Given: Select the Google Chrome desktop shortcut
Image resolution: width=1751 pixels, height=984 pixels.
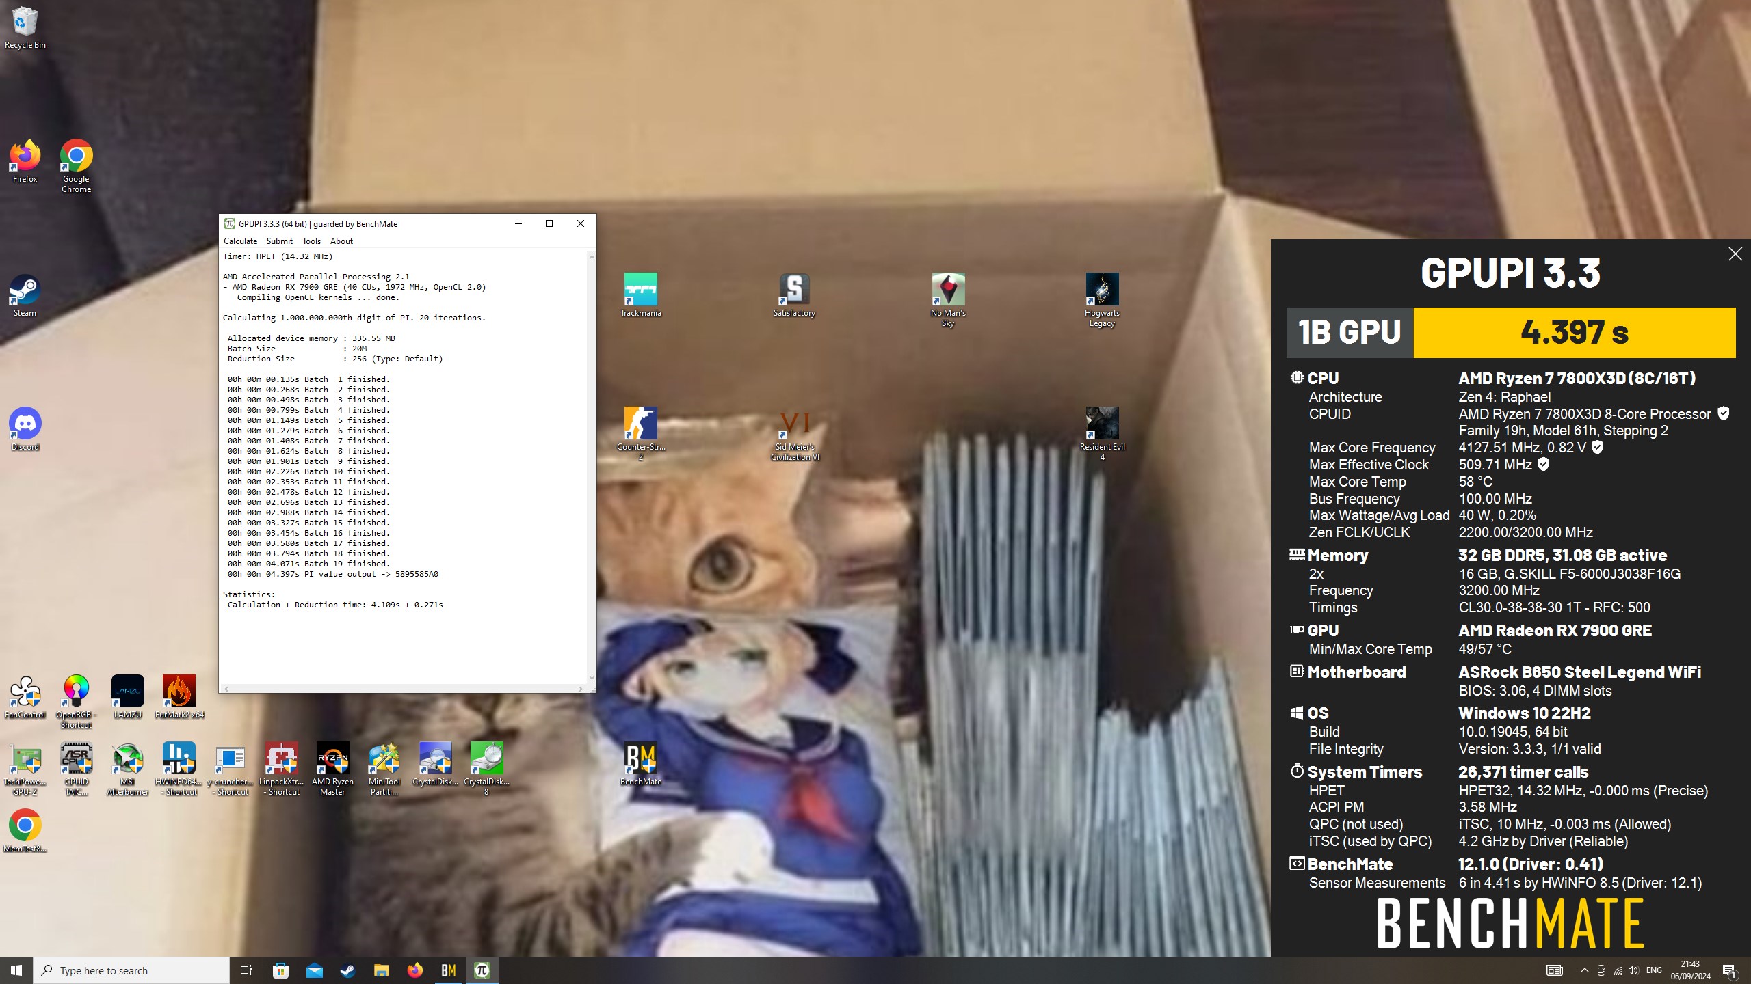Looking at the screenshot, I should [76, 167].
